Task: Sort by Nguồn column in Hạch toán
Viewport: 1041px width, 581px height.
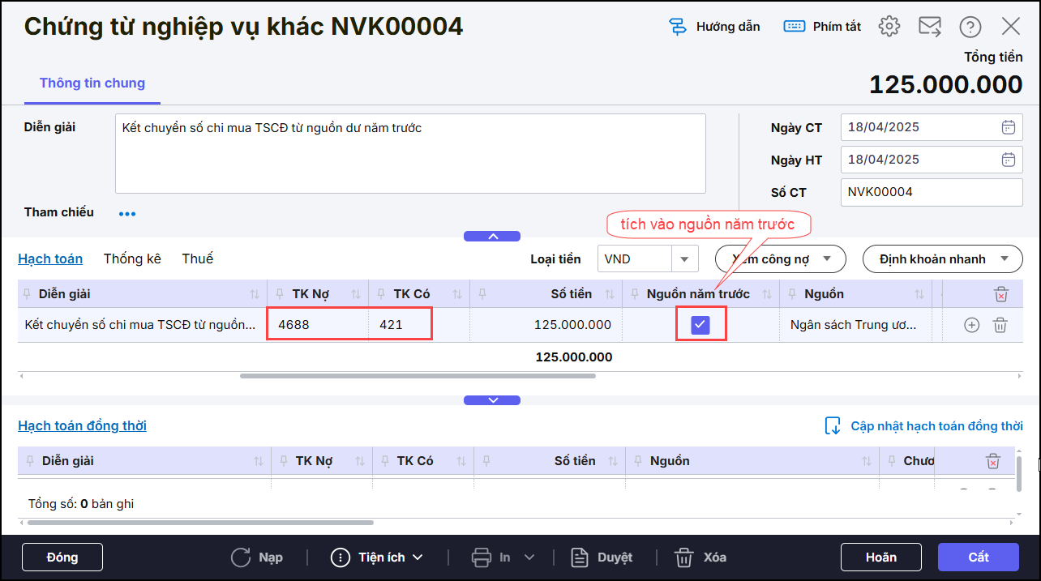Action: (919, 294)
